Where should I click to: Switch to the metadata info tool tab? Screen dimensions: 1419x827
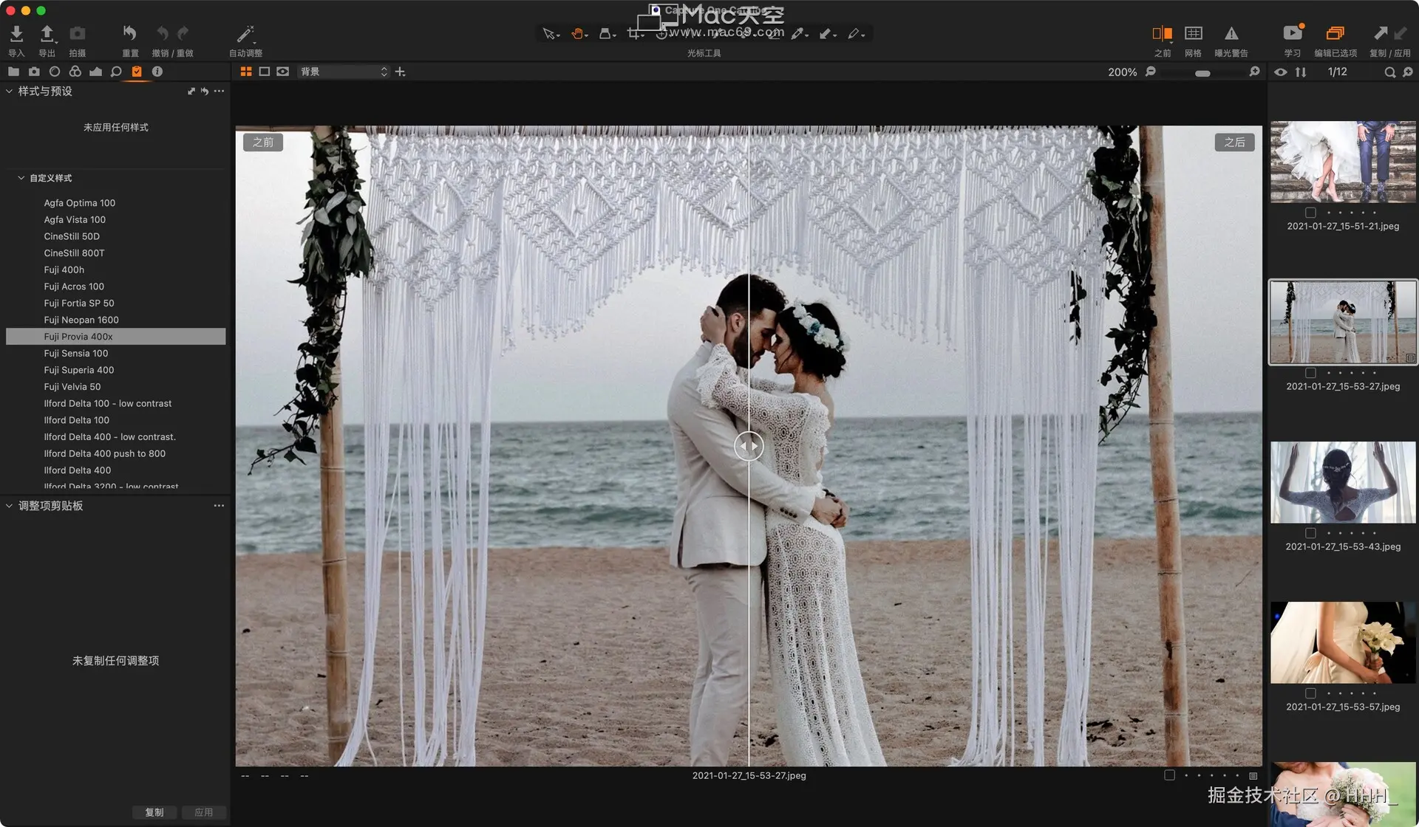[157, 72]
